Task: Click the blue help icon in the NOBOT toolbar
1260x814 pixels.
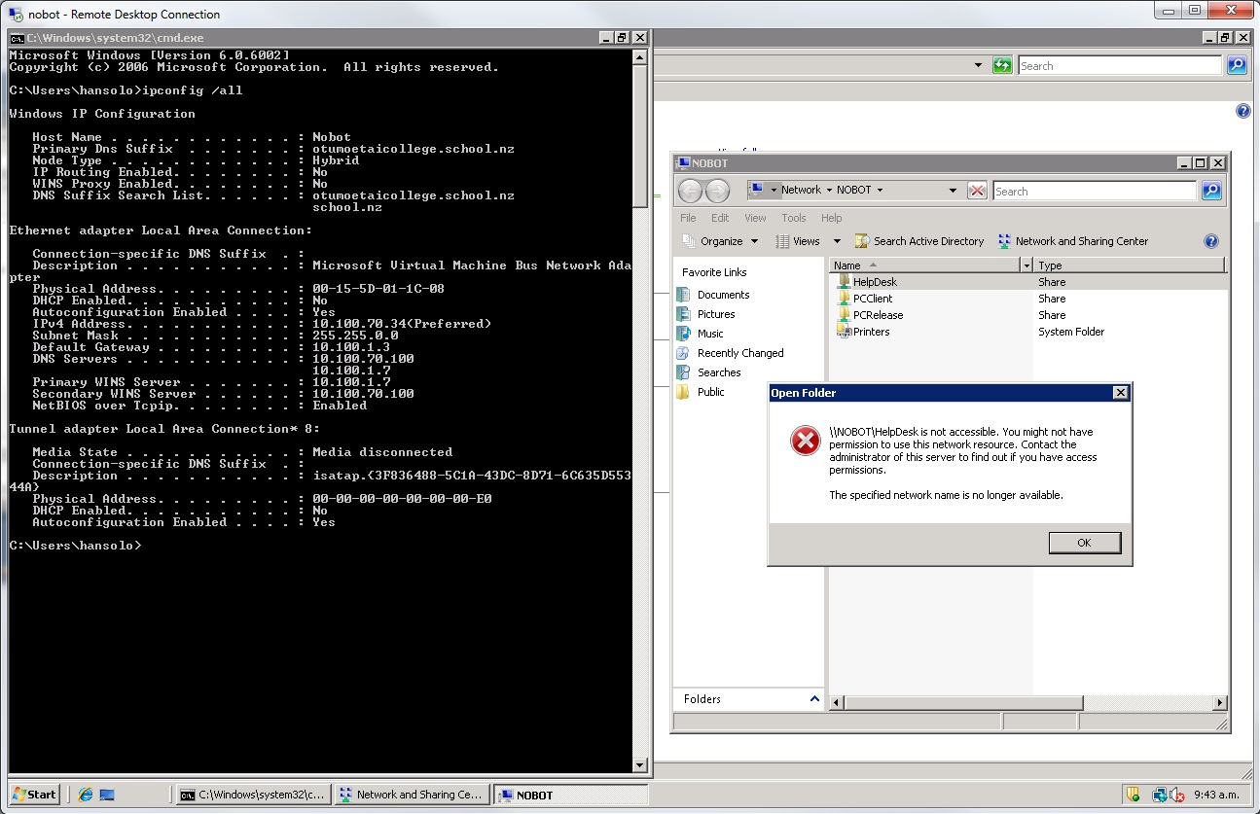Action: coord(1211,241)
